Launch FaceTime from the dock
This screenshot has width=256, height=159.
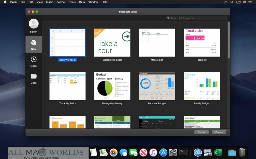(x=133, y=153)
